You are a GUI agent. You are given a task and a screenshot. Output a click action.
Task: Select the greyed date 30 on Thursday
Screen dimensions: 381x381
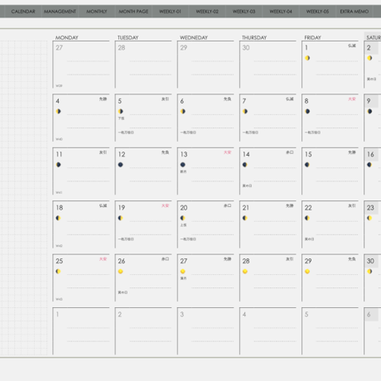[246, 48]
